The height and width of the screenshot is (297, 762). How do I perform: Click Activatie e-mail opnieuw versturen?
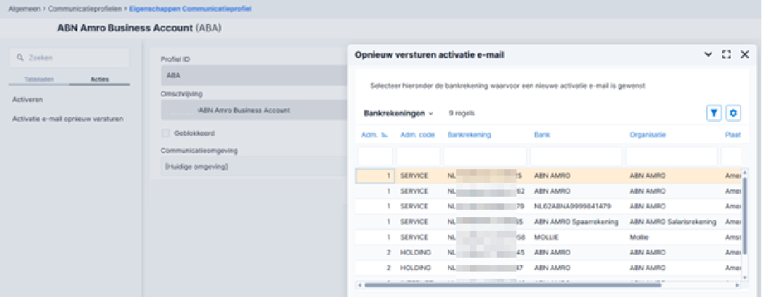point(68,118)
